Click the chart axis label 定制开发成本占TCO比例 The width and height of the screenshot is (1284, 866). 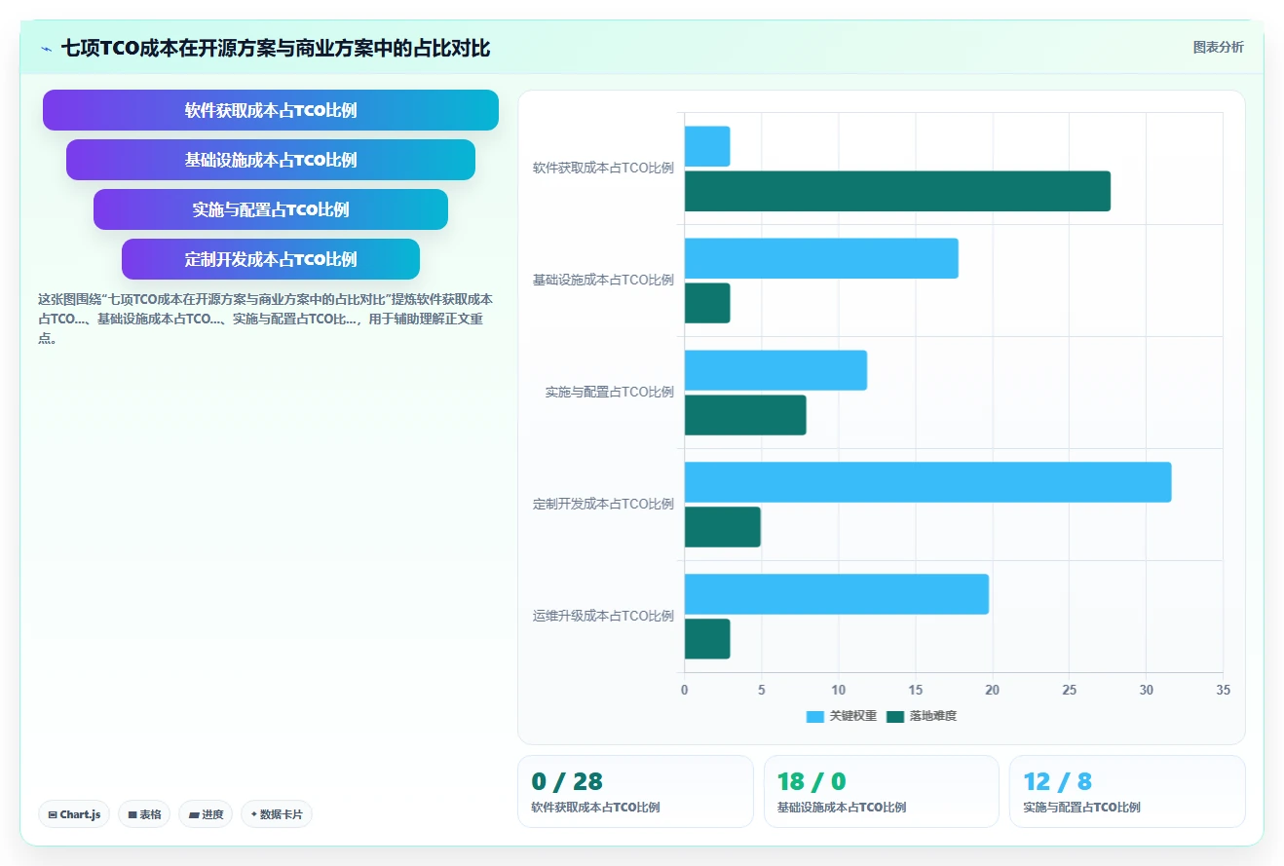point(603,504)
